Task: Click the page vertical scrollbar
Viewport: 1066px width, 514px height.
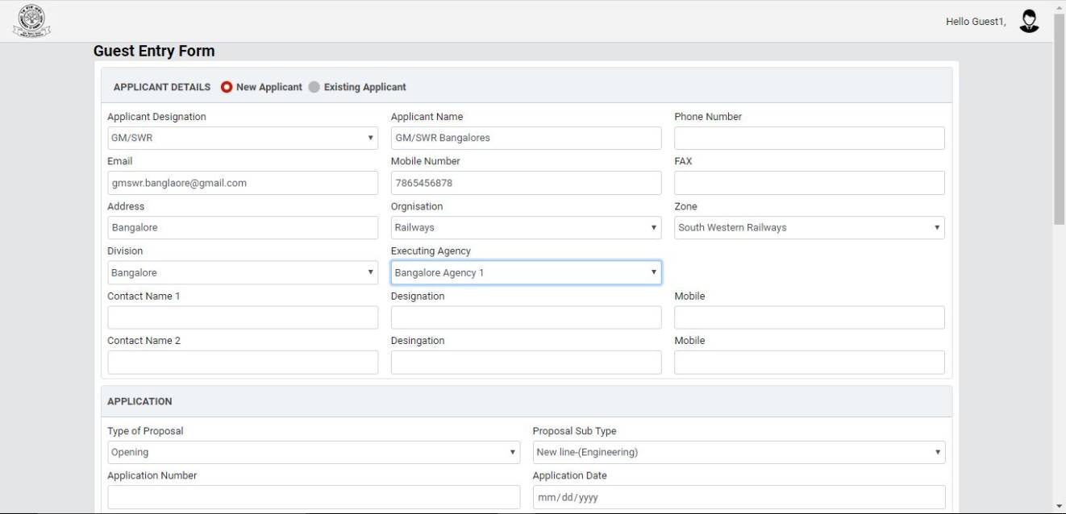Action: [1059, 121]
